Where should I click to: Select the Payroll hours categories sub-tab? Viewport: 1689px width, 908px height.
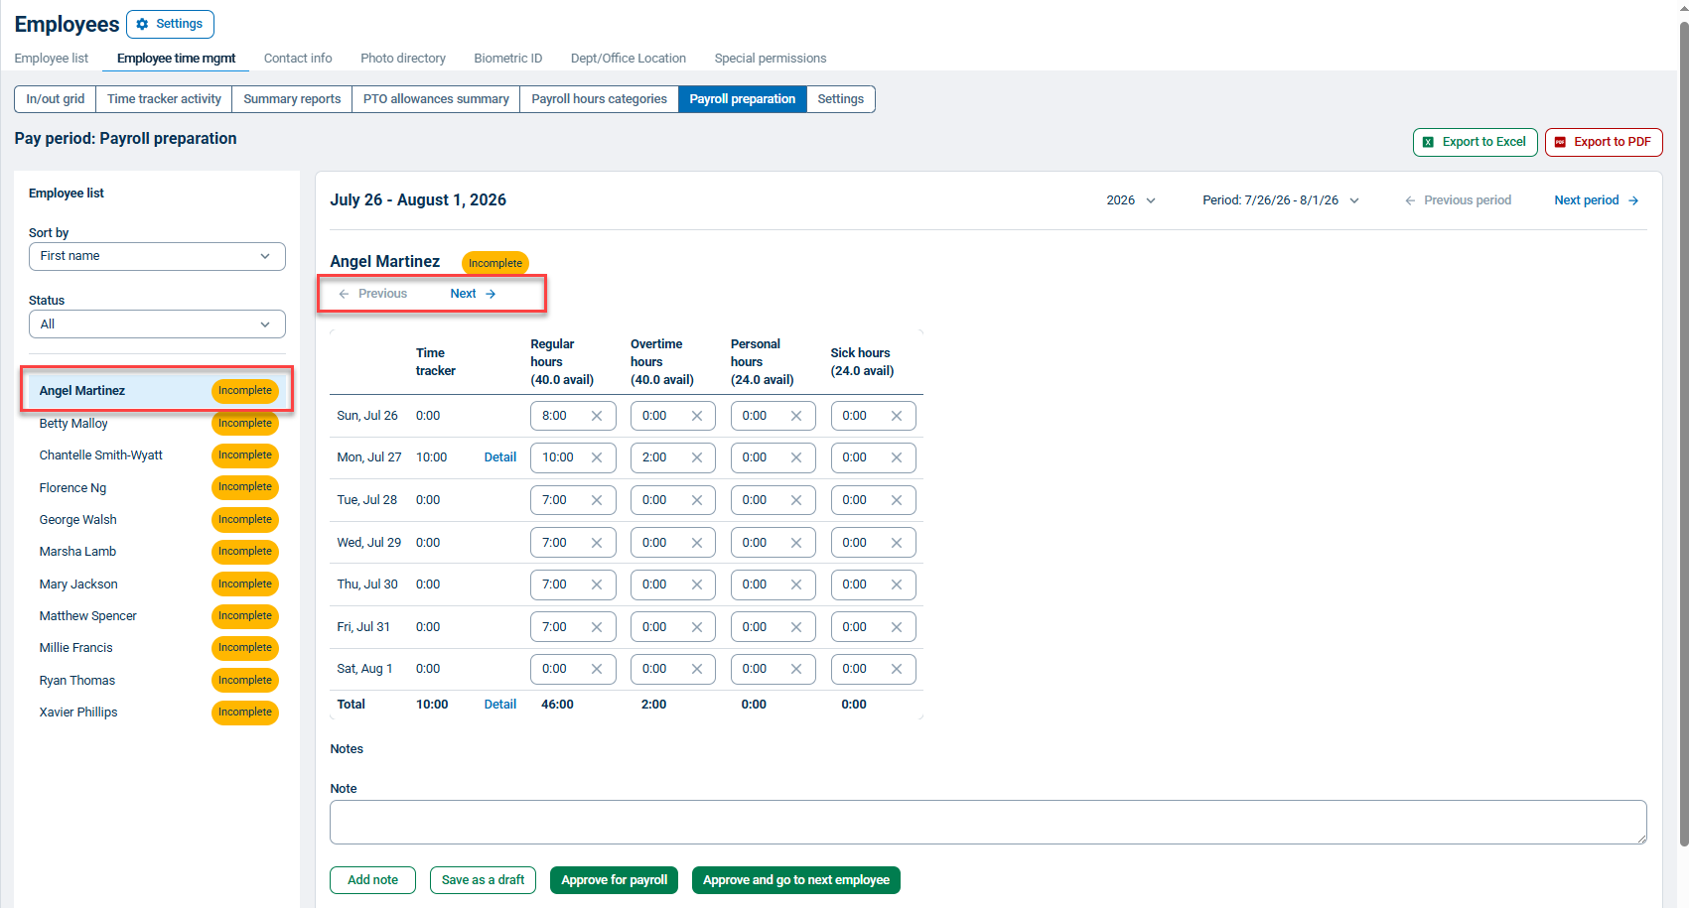point(600,99)
